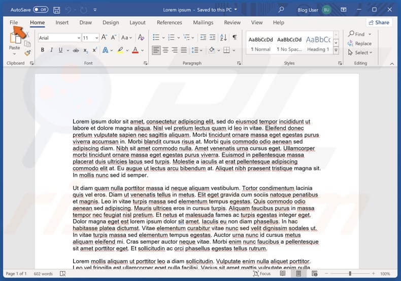Justify the paragraph text
Viewport: 401px width, 281px height.
(184, 50)
